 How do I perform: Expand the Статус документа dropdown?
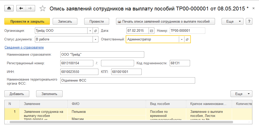pyautogui.click(x=96, y=39)
